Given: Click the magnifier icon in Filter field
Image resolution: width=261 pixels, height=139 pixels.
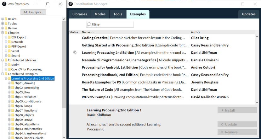Looking at the screenshot, I should click(x=89, y=24).
